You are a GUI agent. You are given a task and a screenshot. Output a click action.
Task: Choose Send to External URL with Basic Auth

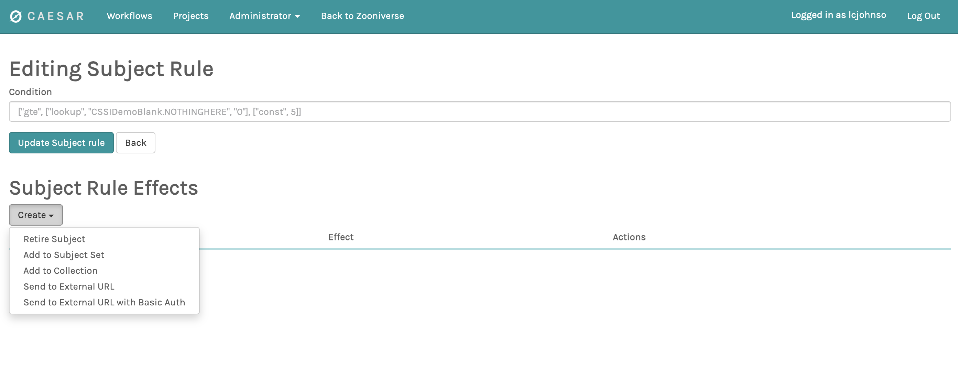pyautogui.click(x=104, y=303)
